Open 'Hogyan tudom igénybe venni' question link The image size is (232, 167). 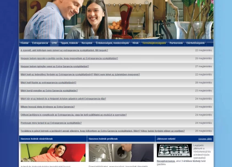tap(55, 66)
